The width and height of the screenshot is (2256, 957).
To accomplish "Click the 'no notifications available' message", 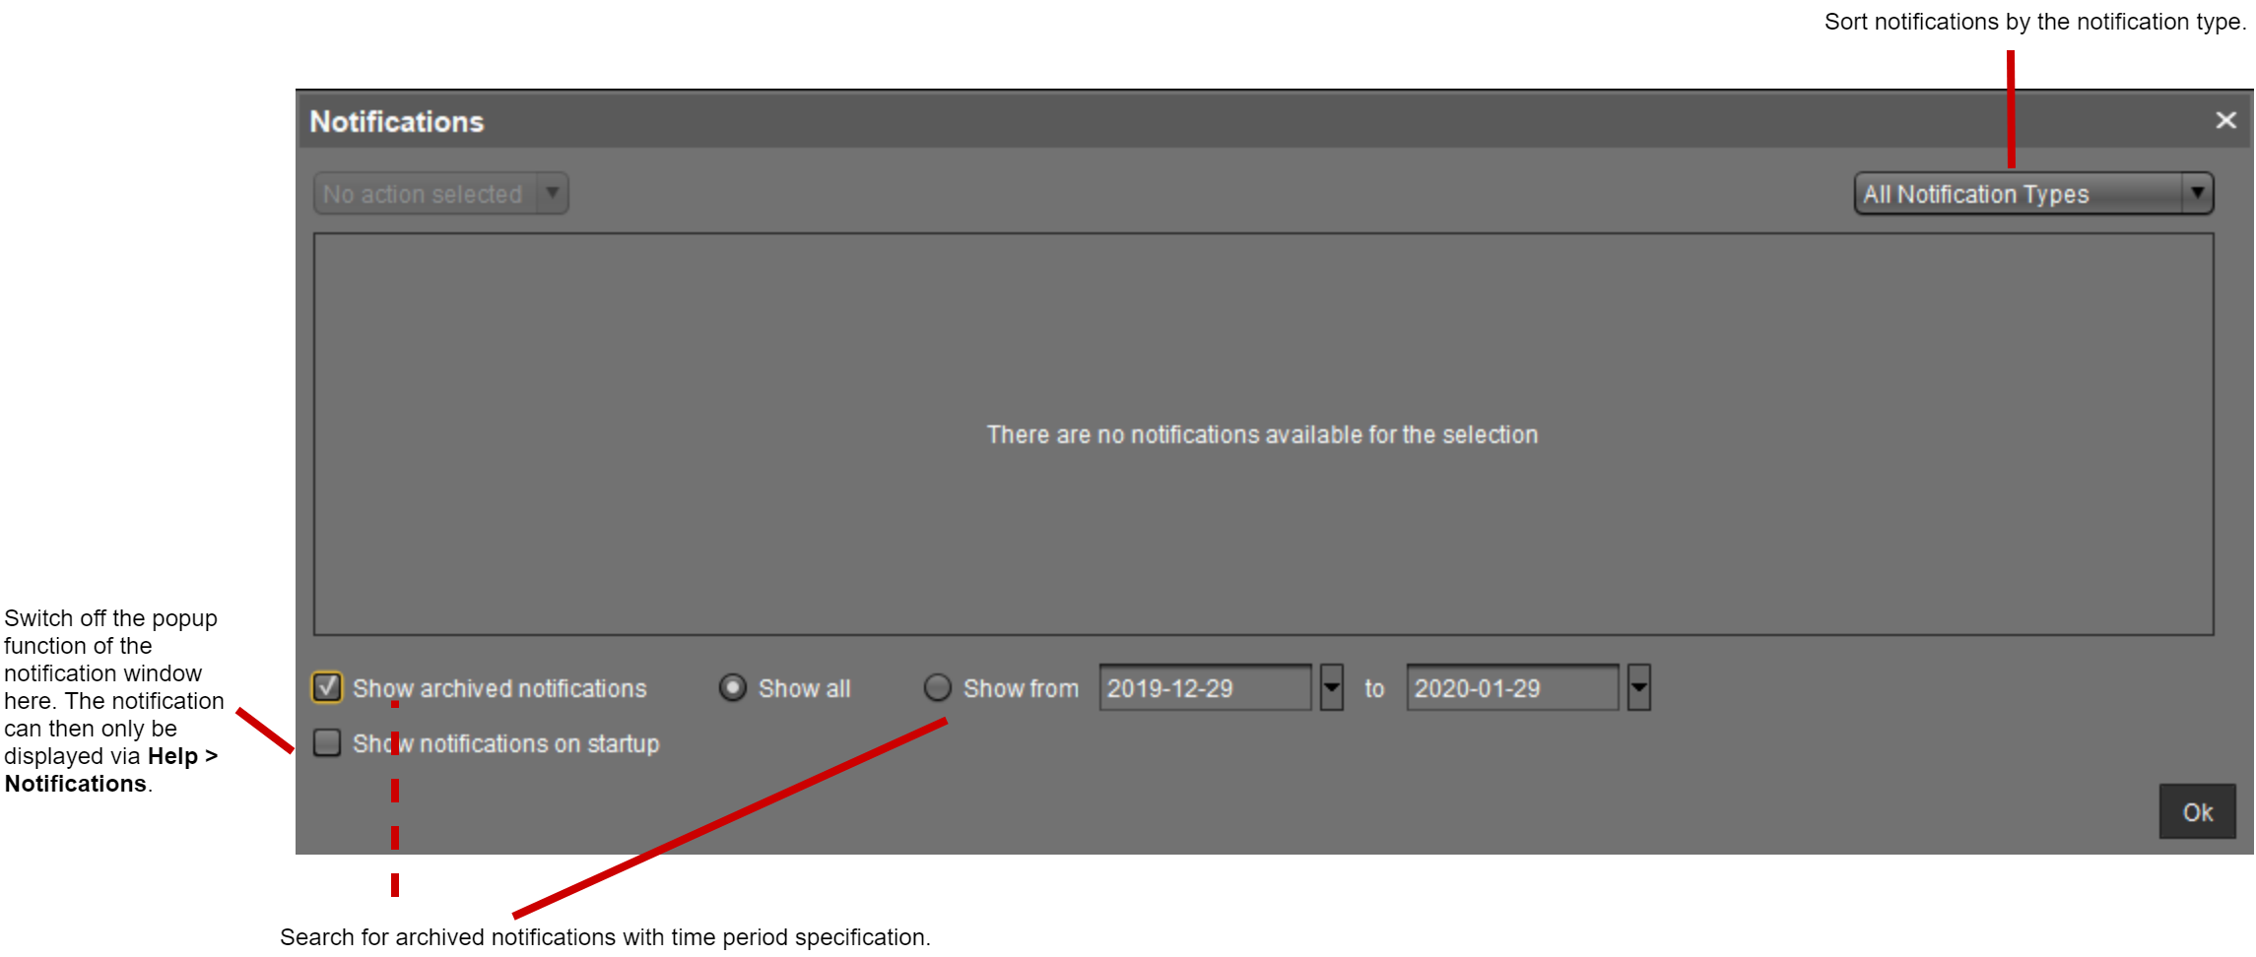I will click(x=1262, y=434).
